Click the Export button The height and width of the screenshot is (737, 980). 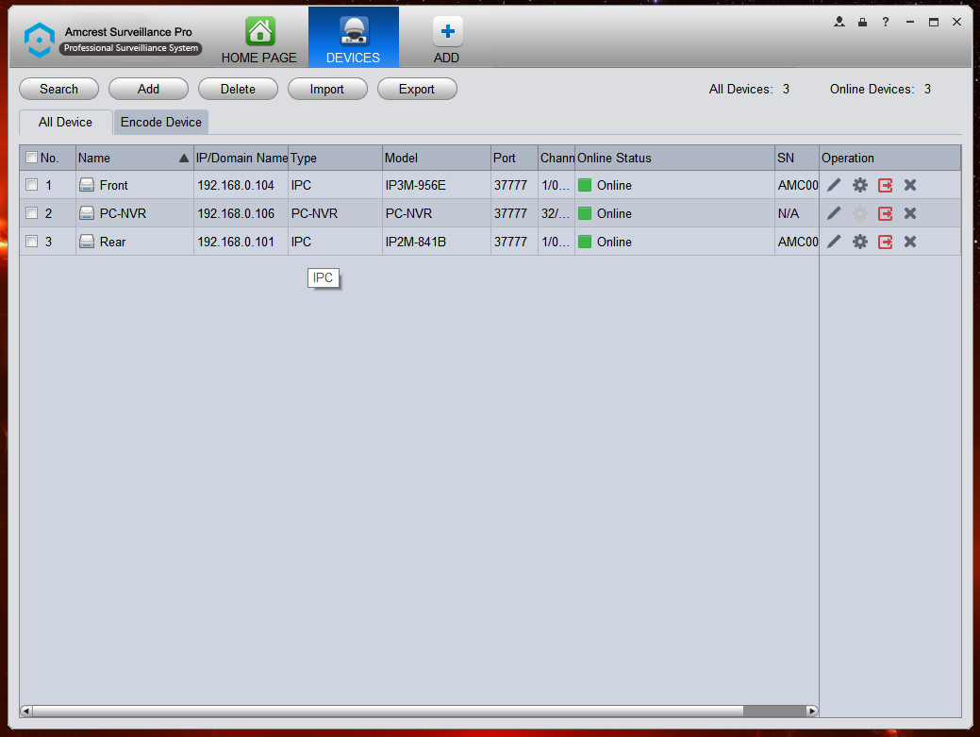coord(417,89)
